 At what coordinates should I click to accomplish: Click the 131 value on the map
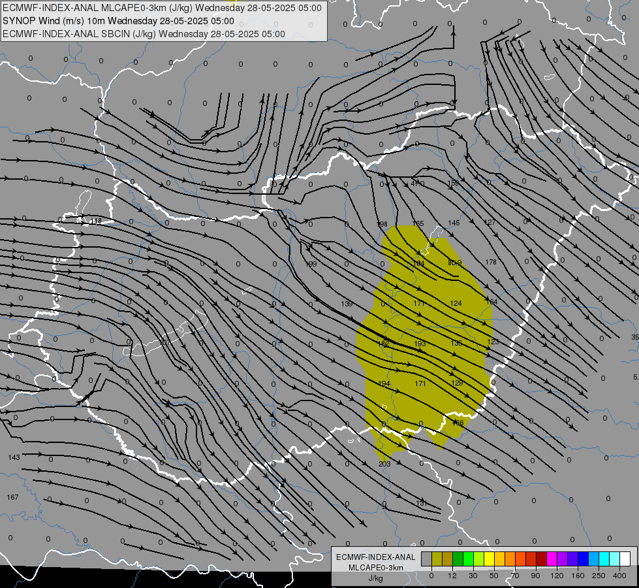coord(422,503)
